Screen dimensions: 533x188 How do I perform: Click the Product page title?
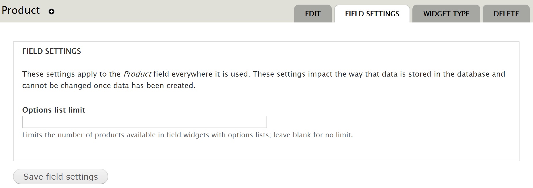[21, 10]
